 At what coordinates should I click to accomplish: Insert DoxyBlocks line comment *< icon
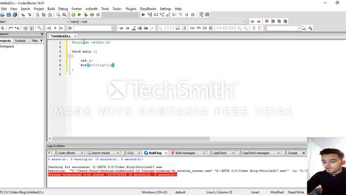[17, 28]
